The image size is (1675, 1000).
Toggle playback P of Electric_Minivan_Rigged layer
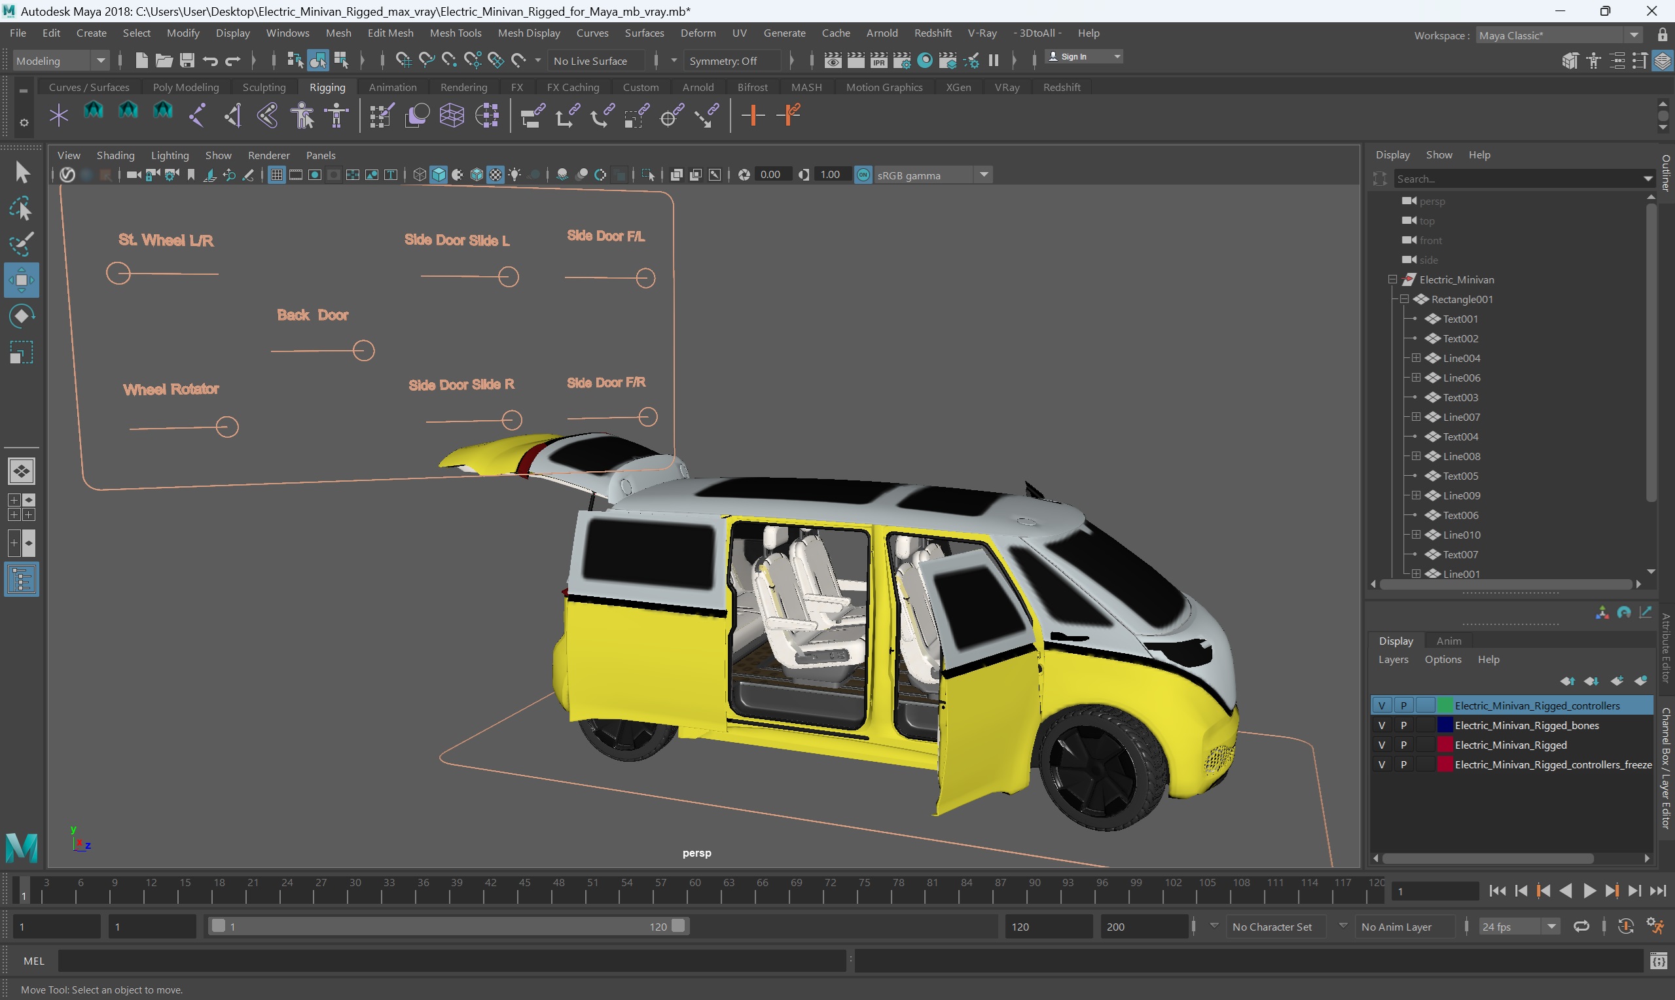[x=1403, y=745]
